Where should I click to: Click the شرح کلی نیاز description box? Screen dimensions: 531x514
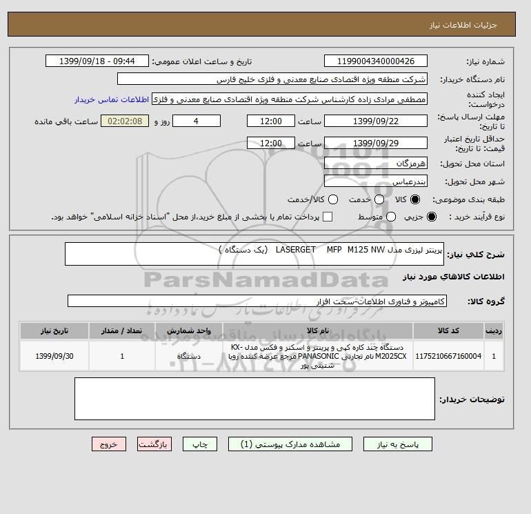[x=254, y=254]
